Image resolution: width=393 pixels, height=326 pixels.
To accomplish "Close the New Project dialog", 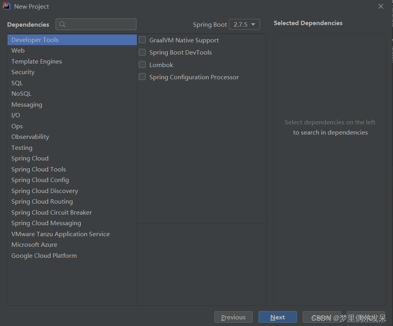I will [x=380, y=6].
